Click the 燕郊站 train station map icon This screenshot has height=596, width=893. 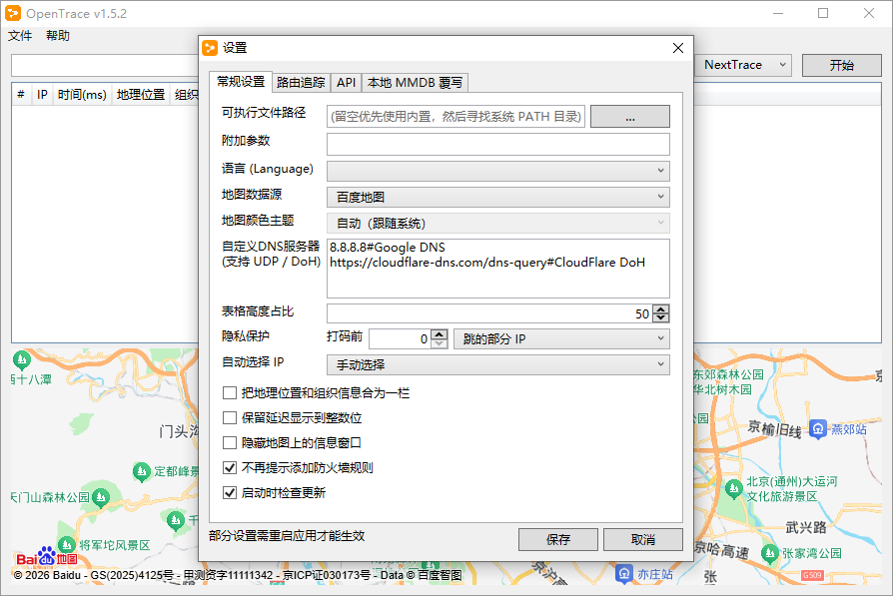coord(818,428)
